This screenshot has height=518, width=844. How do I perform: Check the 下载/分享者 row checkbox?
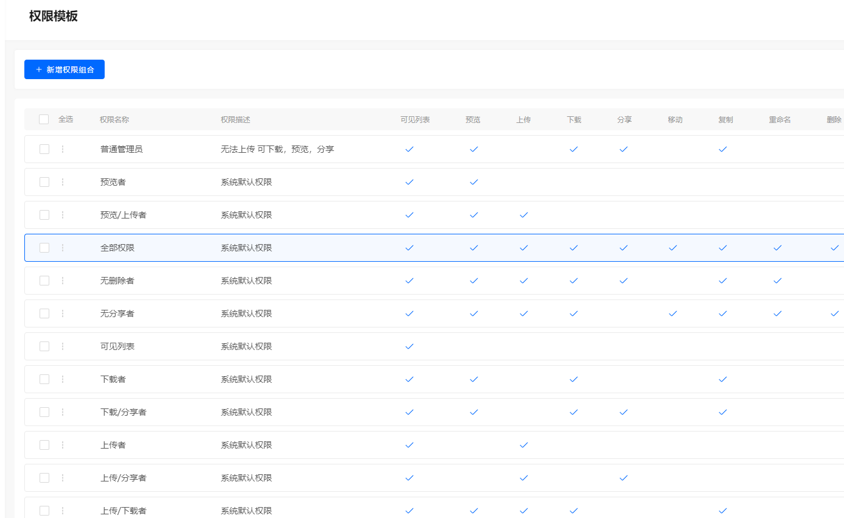(44, 412)
